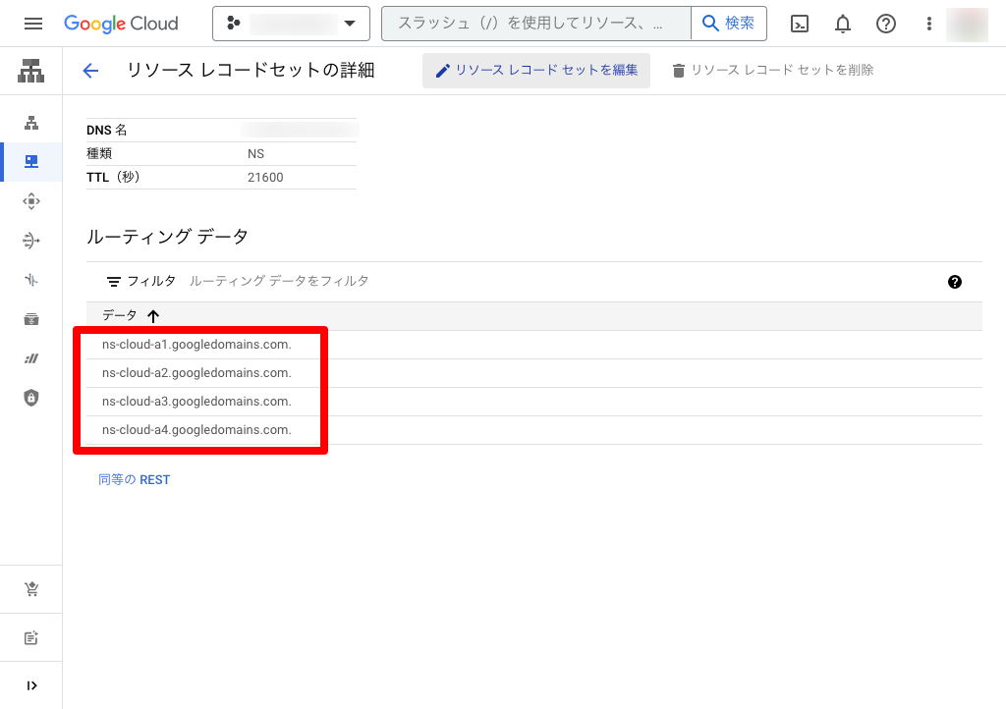Viewport: 1006px width, 709px height.
Task: Open the network security shield icon
Action: coord(30,398)
